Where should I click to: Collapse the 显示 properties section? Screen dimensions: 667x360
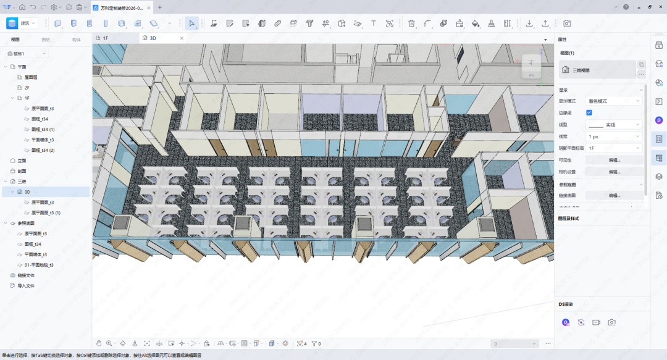pyautogui.click(x=640, y=90)
